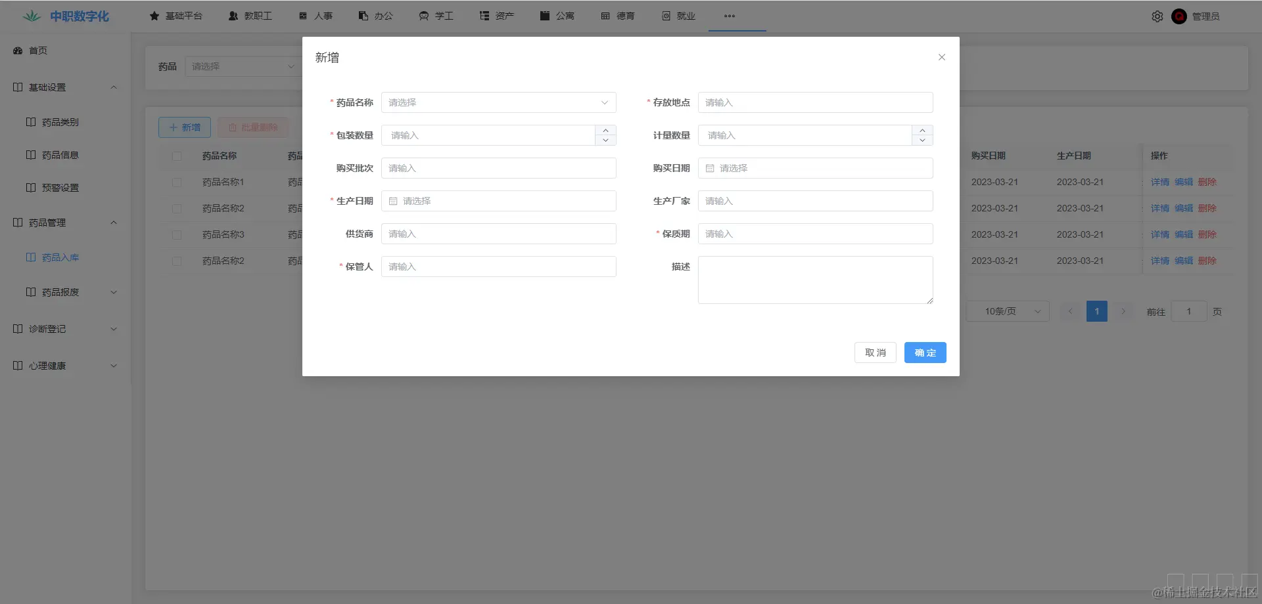1262x604 pixels.
Task: Click 删除 link in the first table row
Action: point(1207,183)
